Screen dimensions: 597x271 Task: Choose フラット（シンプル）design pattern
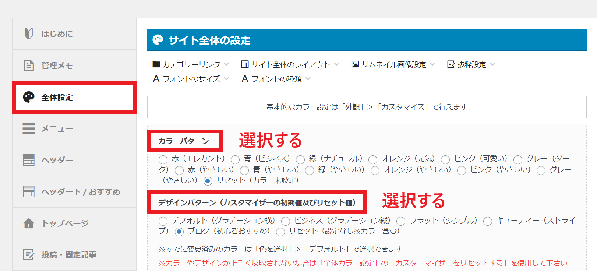[401, 221]
